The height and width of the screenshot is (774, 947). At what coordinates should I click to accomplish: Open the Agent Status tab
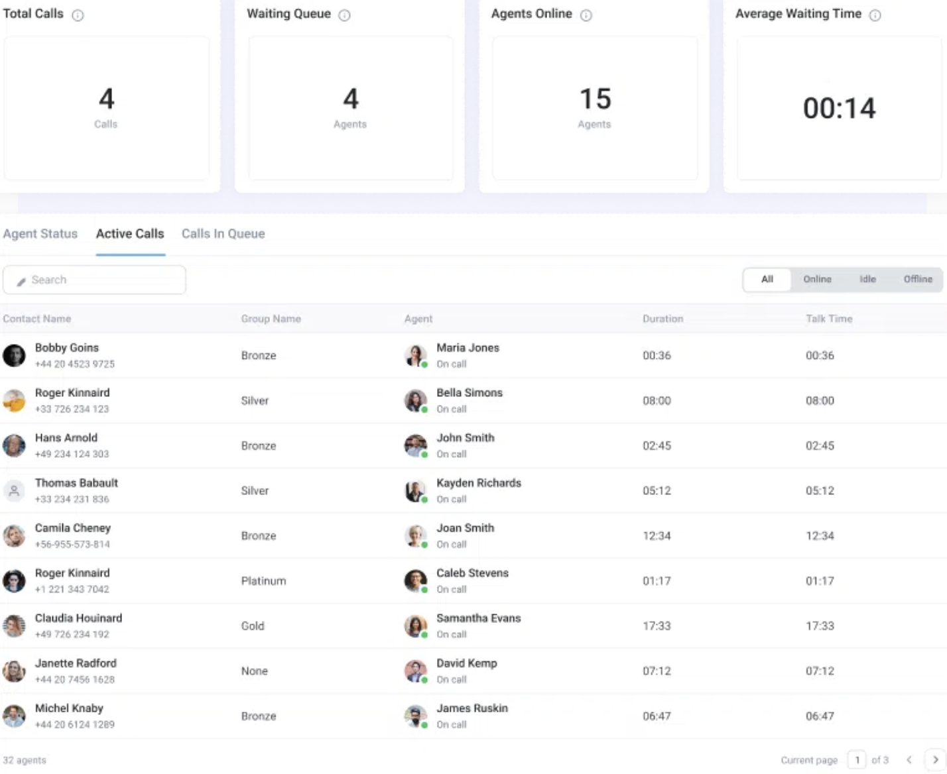[40, 234]
